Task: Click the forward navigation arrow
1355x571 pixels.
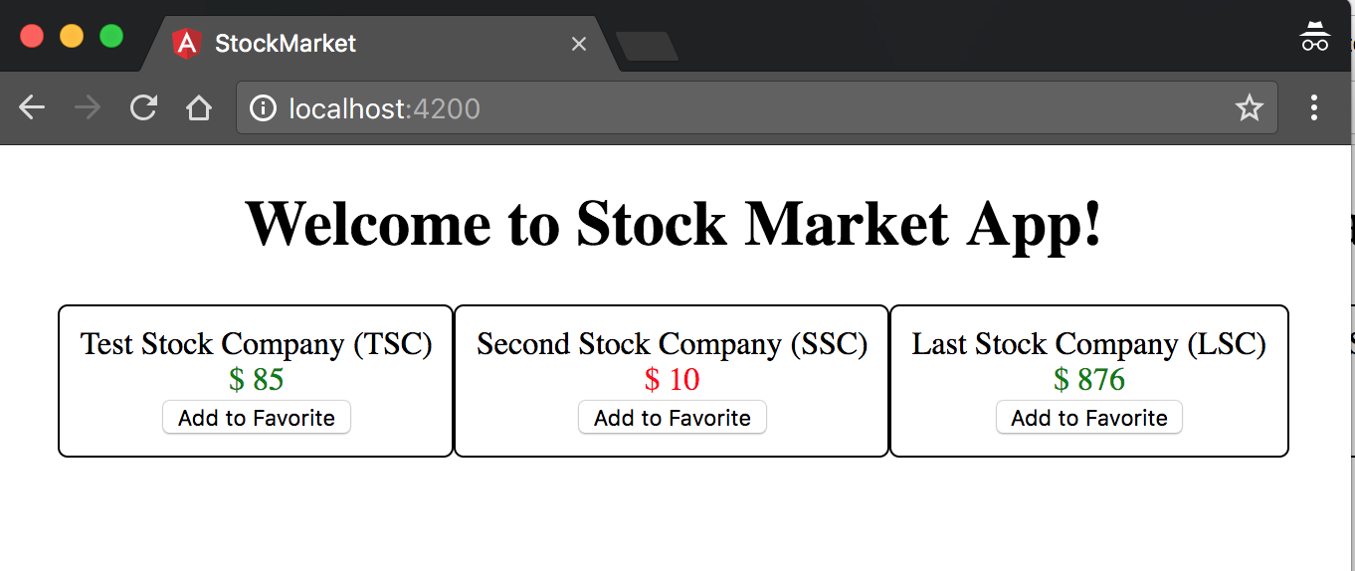Action: point(88,107)
